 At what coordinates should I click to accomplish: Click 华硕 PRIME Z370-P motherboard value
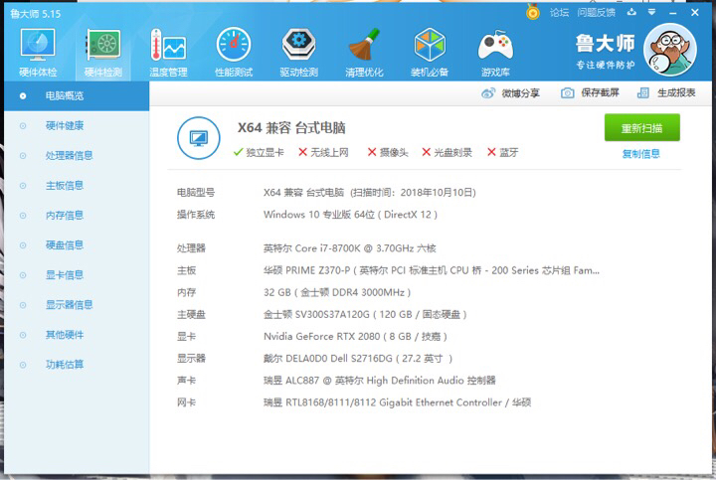point(432,270)
